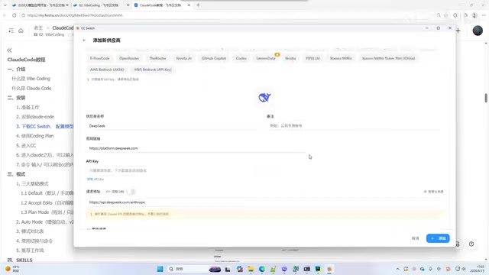Select AWS Bedrock (API Key) preset
Screen dimensions: 489x275
pyautogui.click(x=153, y=70)
